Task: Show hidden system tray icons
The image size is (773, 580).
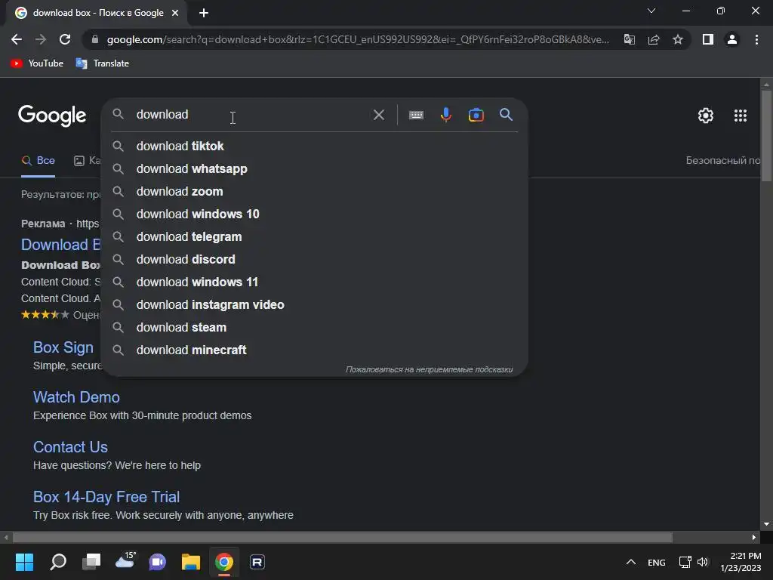Action: [630, 562]
